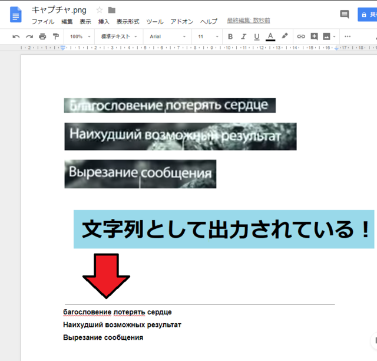The height and width of the screenshot is (361, 377).
Task: Toggle italic formatting
Action: pyautogui.click(x=243, y=37)
